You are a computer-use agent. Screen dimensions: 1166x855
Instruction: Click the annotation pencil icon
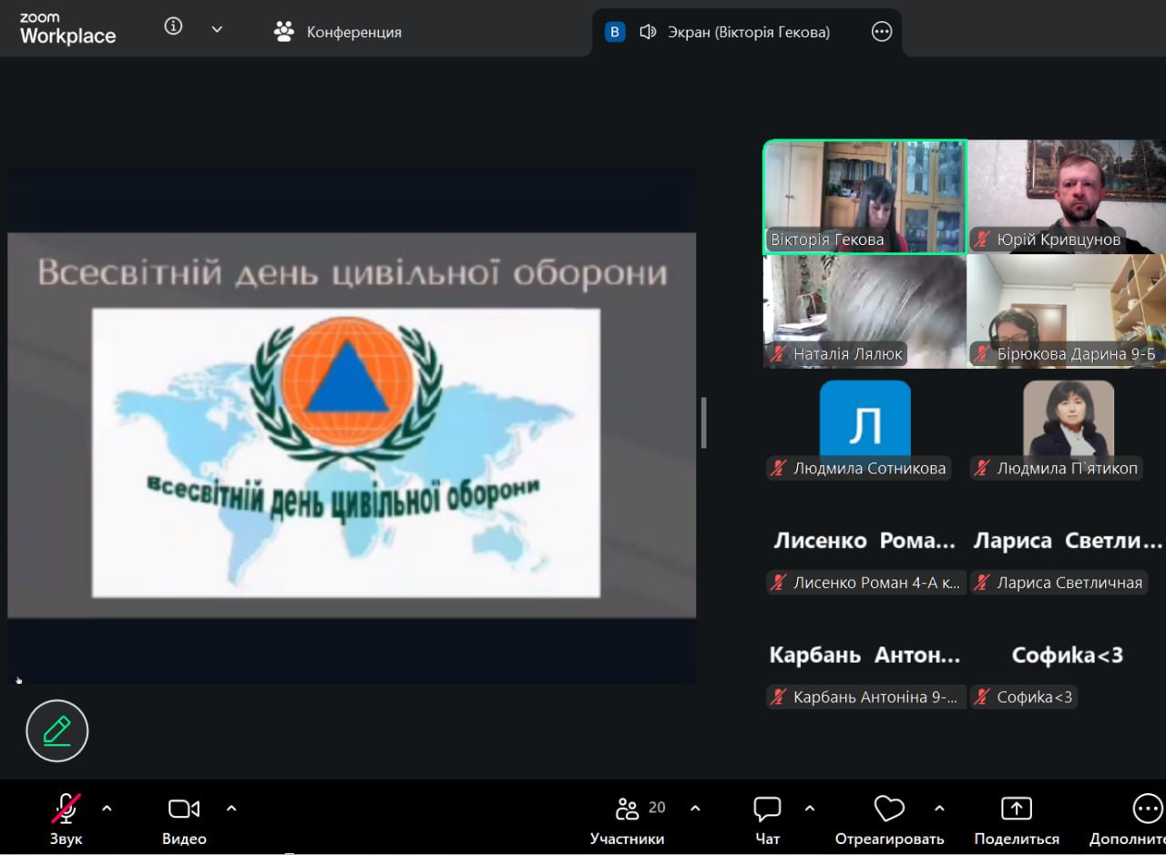56,730
